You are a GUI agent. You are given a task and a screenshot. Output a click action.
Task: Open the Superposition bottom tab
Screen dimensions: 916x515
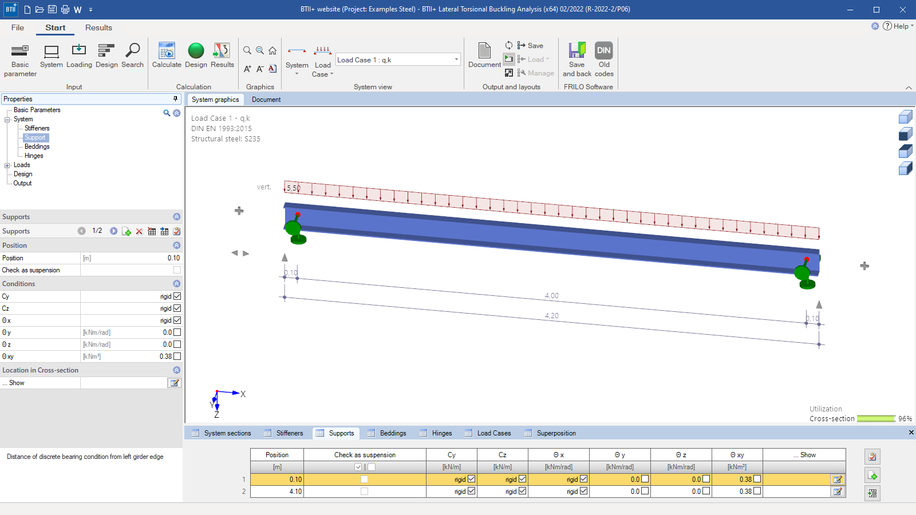click(x=550, y=433)
